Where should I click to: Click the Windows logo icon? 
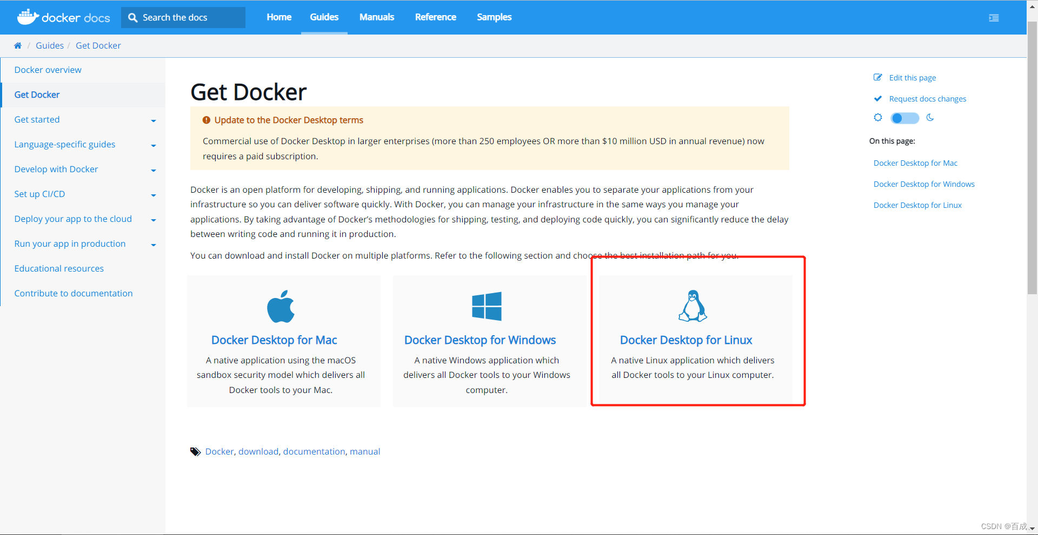[487, 306]
